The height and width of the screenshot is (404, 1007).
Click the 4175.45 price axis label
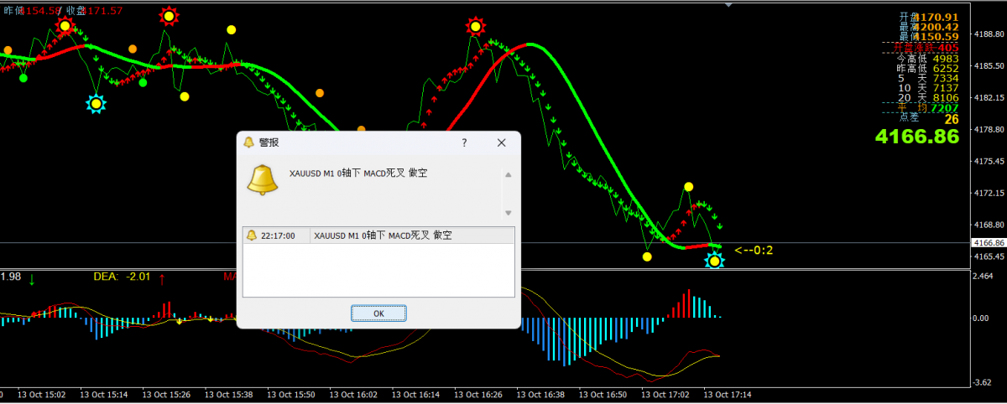988,162
